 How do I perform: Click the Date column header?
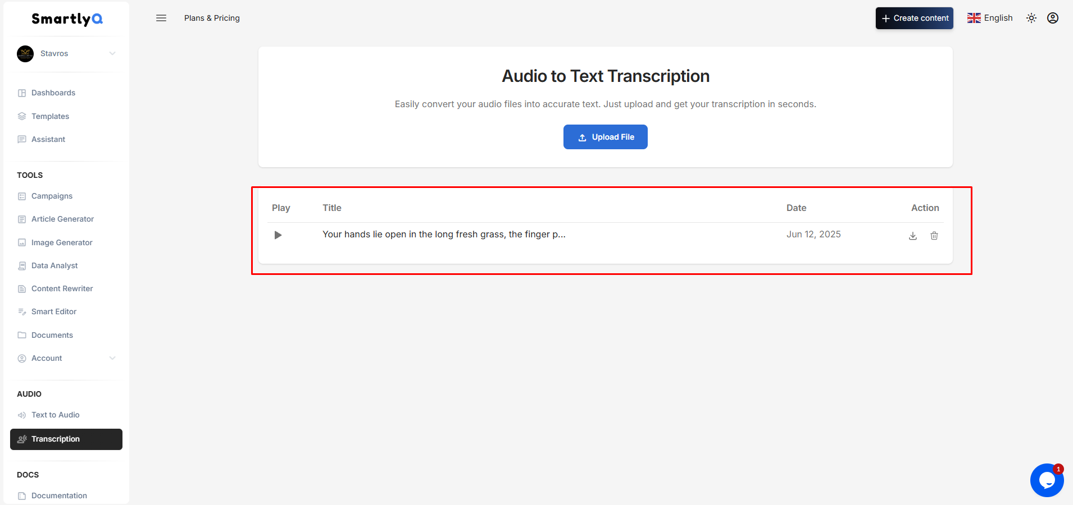pos(796,208)
